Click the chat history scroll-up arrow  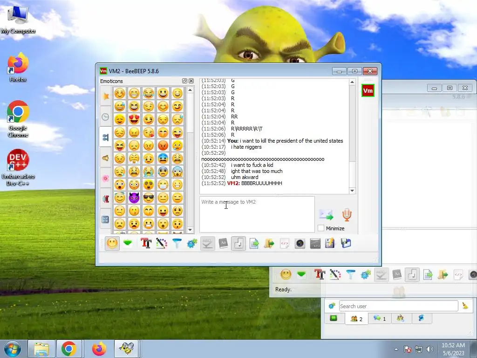pyautogui.click(x=352, y=82)
